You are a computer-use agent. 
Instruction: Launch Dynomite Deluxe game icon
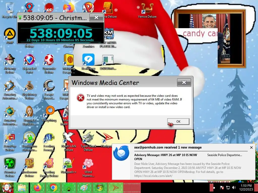[x=49, y=64]
